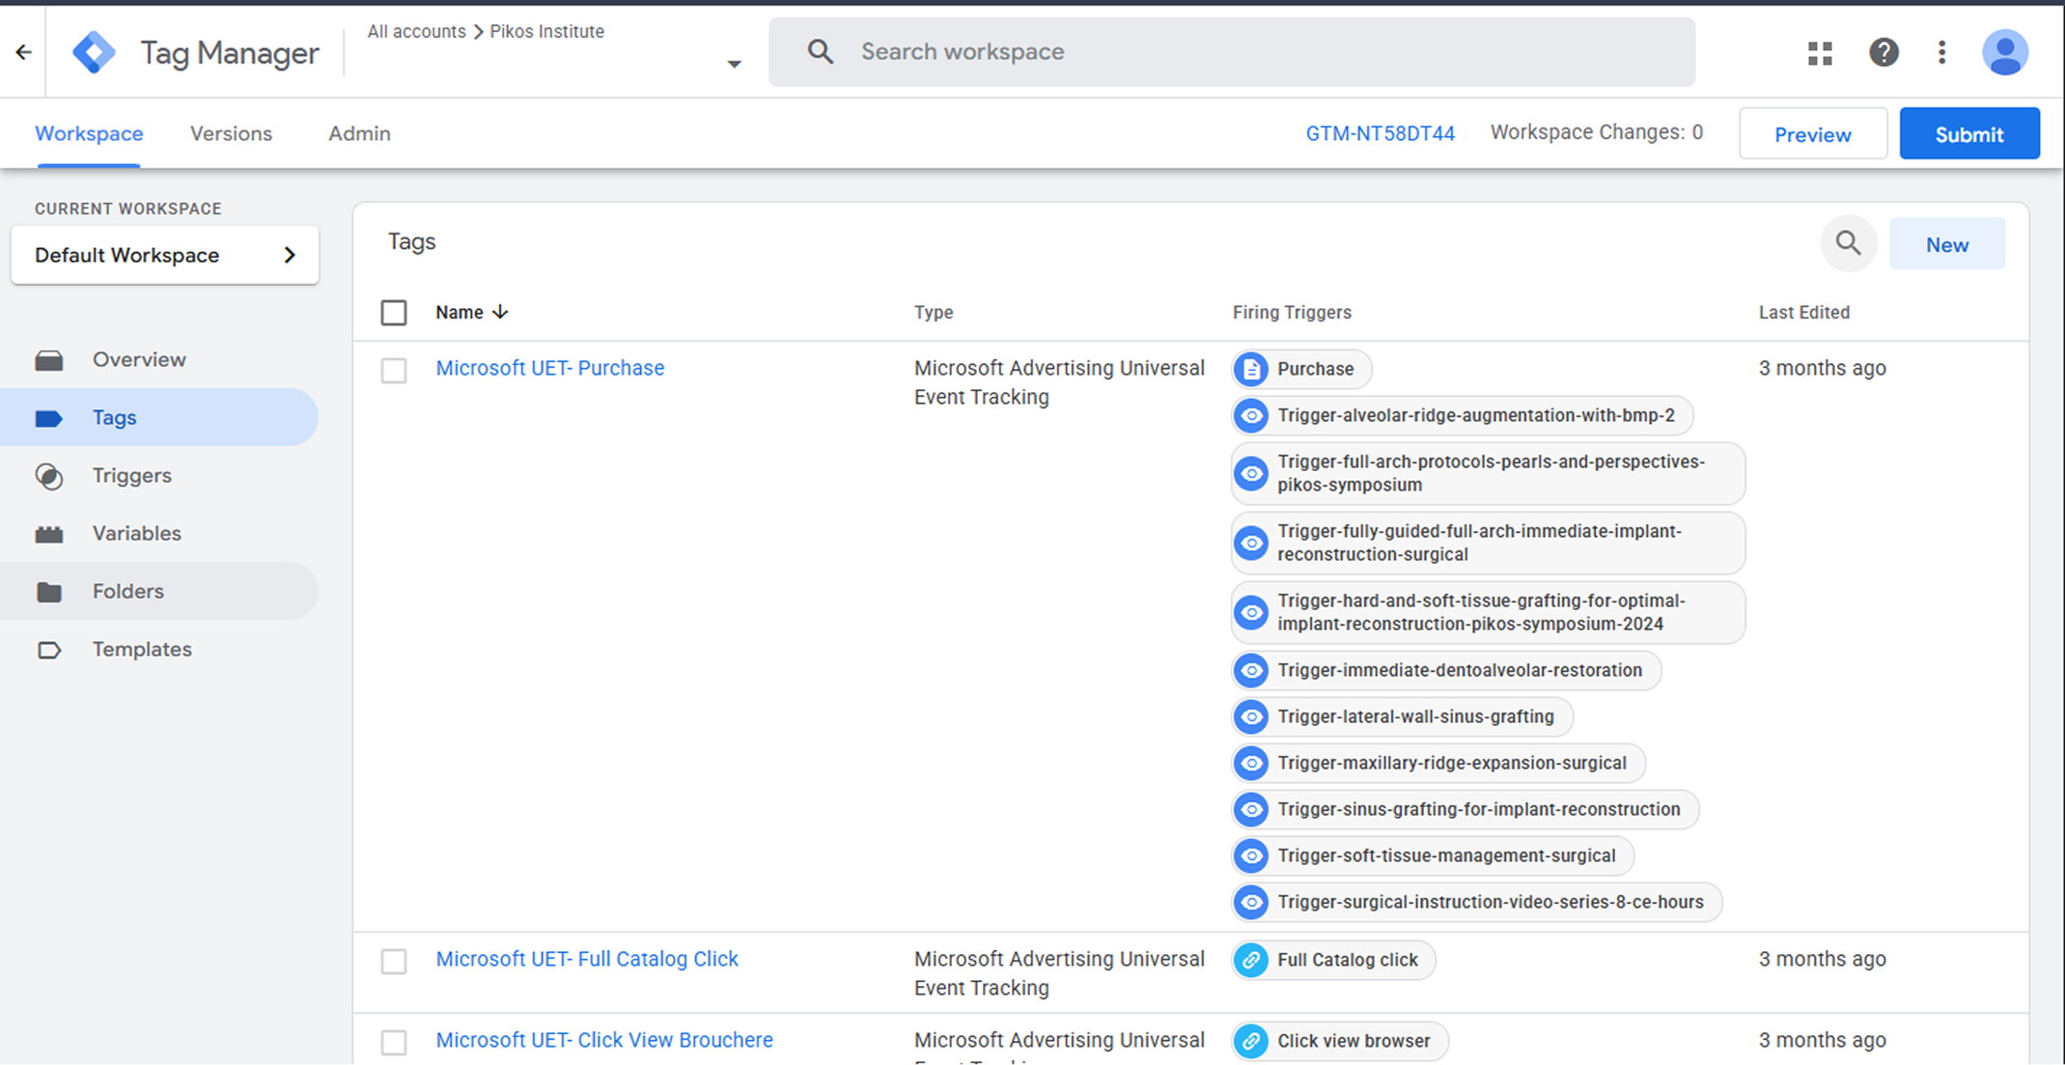
Task: Check the Microsoft UET- Click View Brouchere checkbox
Action: pyautogui.click(x=394, y=1043)
